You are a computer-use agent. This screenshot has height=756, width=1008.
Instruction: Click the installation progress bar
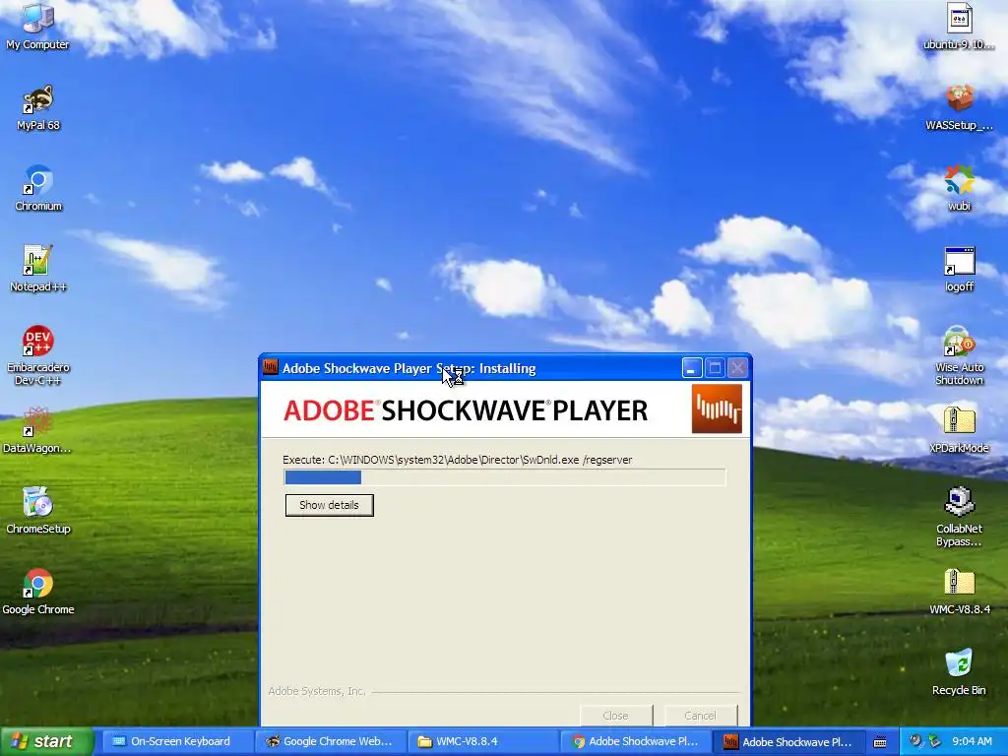coord(505,477)
